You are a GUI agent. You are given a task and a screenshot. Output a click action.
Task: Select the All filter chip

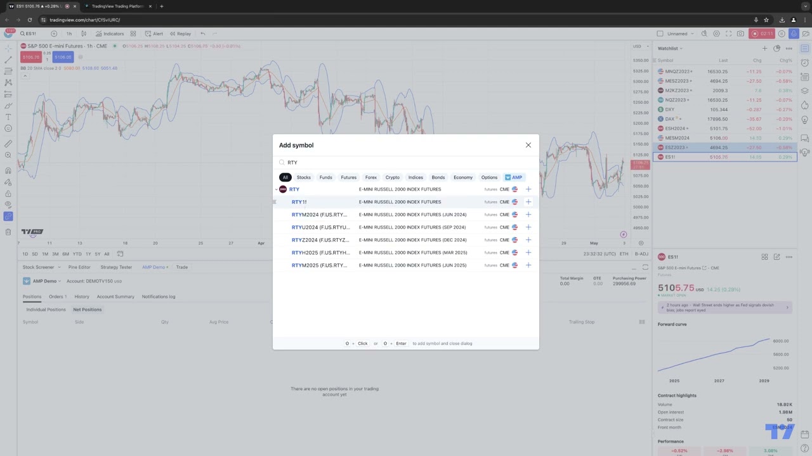tap(285, 177)
